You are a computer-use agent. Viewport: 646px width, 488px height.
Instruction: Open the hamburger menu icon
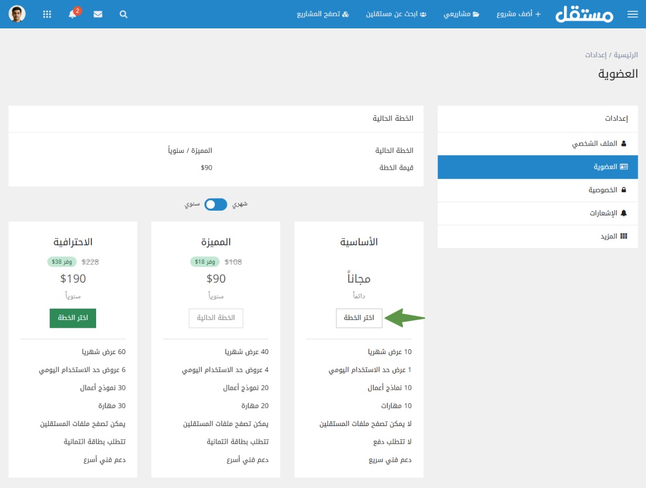[x=632, y=15]
